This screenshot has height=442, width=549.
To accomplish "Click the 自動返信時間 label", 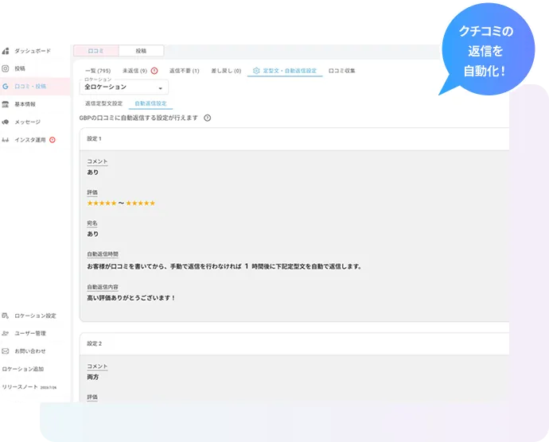I will click(103, 254).
